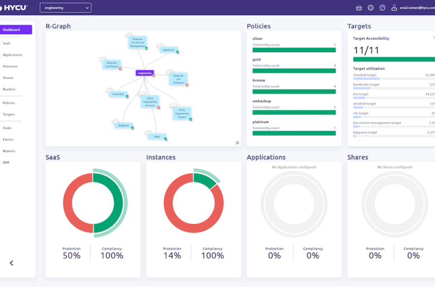
Task: Click the red shield on Atlassian Jira Software
Action: [187, 85]
